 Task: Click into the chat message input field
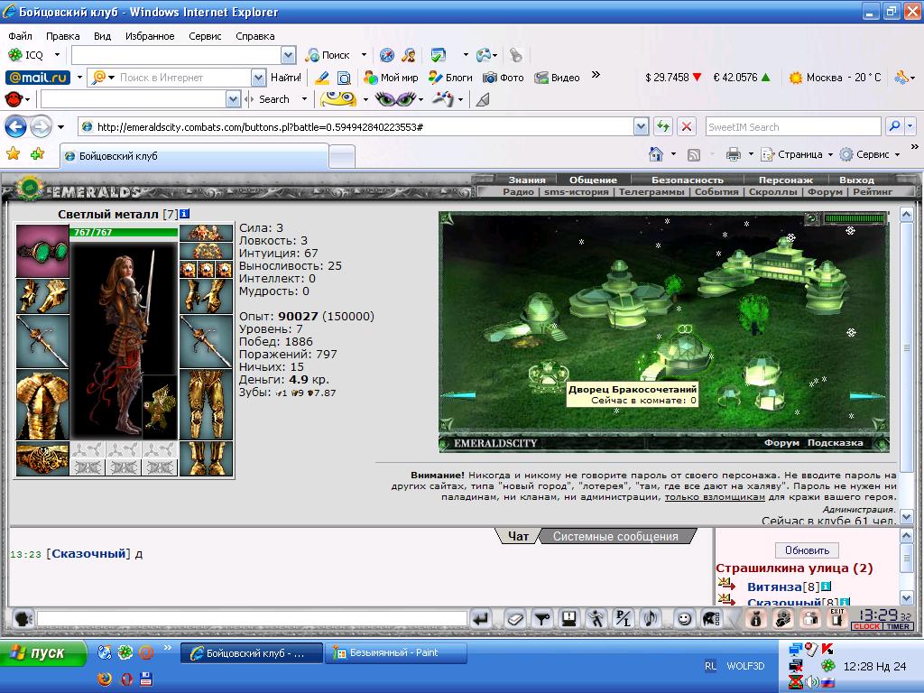tap(252, 619)
